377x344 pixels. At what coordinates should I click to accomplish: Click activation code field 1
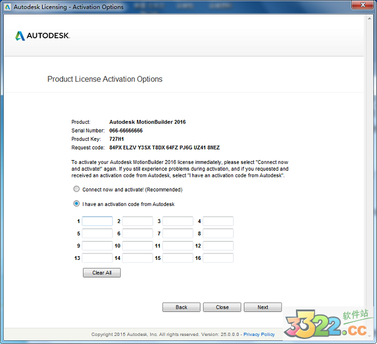point(97,221)
